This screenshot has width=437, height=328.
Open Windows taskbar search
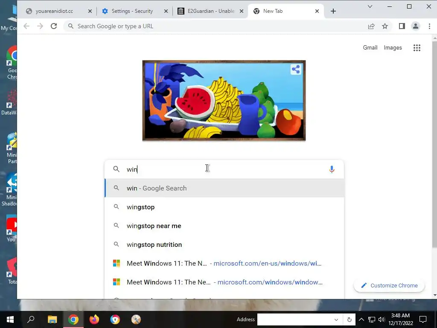tap(31, 319)
